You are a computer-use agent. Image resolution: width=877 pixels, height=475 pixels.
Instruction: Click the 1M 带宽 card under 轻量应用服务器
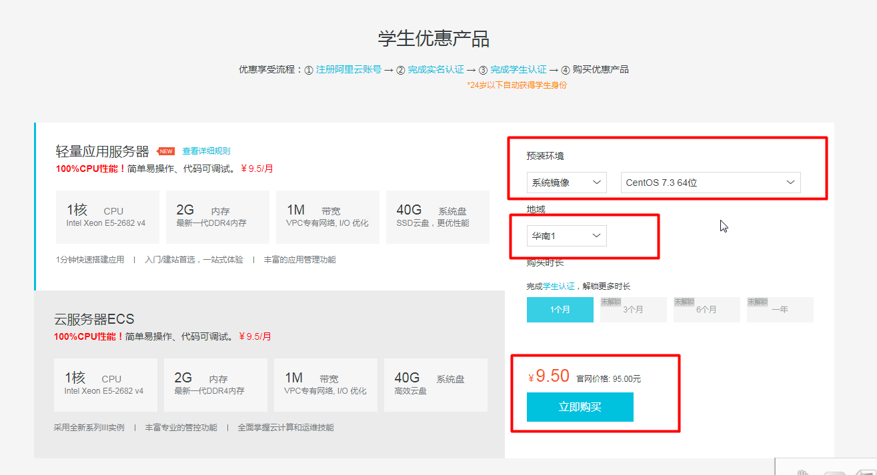(x=327, y=217)
